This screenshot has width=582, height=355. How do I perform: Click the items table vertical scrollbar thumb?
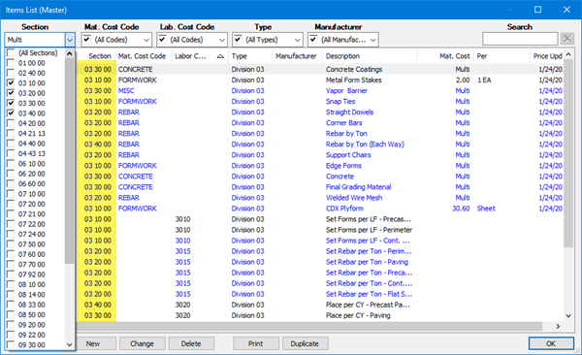(x=568, y=153)
